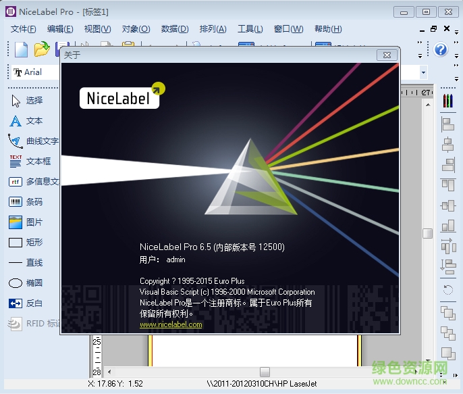Expand the menu bar overflow chevron

(456, 32)
